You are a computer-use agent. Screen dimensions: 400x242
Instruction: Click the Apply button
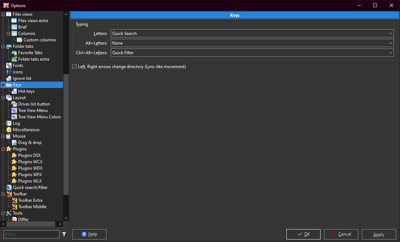pyautogui.click(x=379, y=234)
